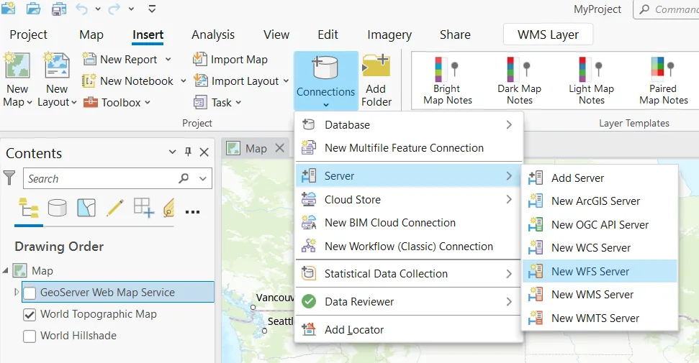Click List By Labeling tag icon

pyautogui.click(x=168, y=208)
